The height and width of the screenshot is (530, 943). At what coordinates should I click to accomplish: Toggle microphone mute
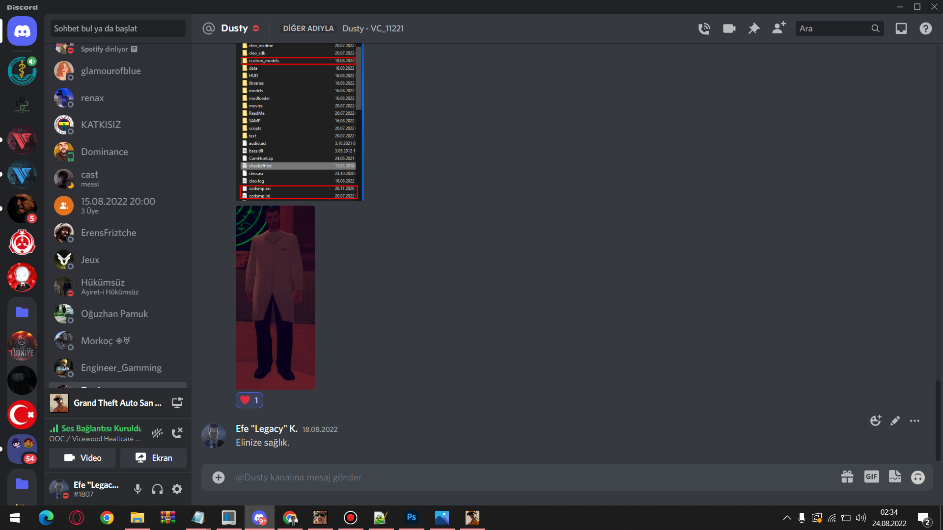[138, 489]
